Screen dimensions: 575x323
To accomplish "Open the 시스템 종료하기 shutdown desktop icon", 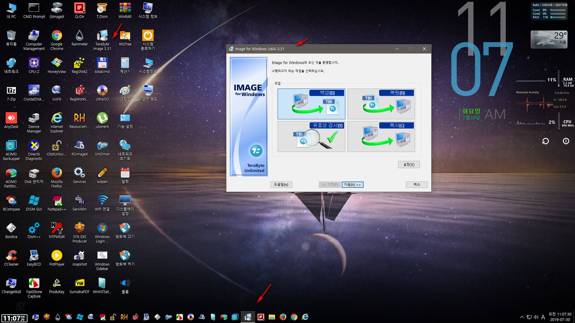I will click(148, 40).
